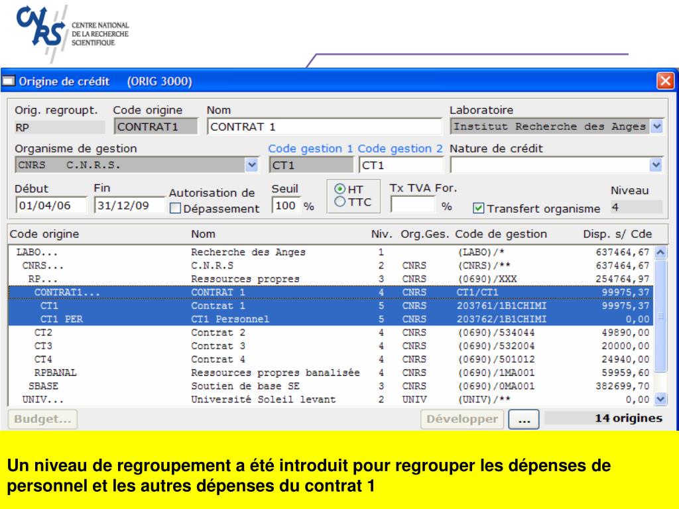Select the SBASE Soutien de base row
The height and width of the screenshot is (509, 679).
tap(331, 386)
